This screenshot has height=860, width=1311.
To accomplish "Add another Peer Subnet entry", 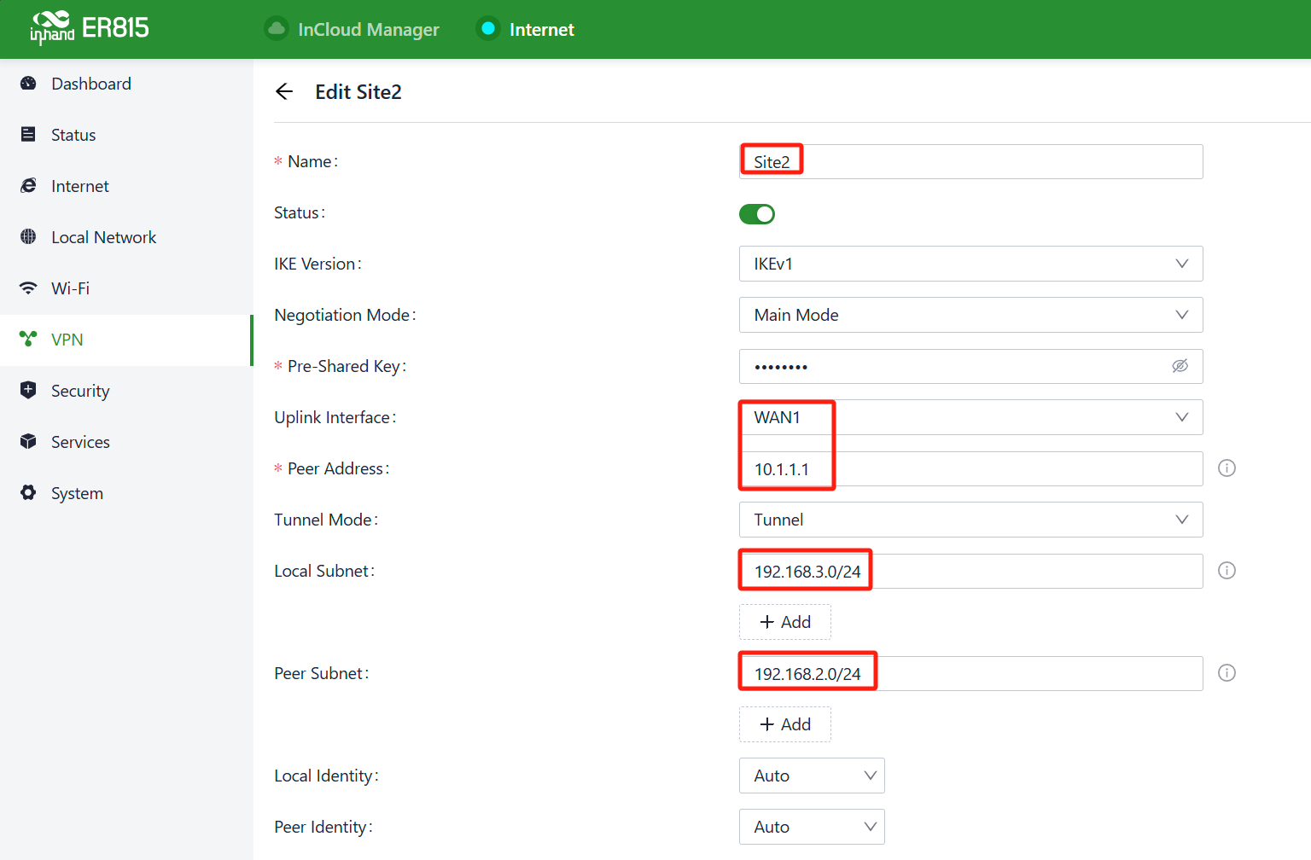I will click(x=784, y=724).
